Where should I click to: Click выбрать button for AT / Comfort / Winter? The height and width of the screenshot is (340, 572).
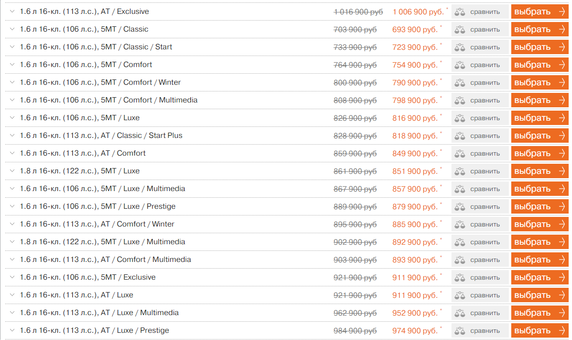(x=539, y=224)
